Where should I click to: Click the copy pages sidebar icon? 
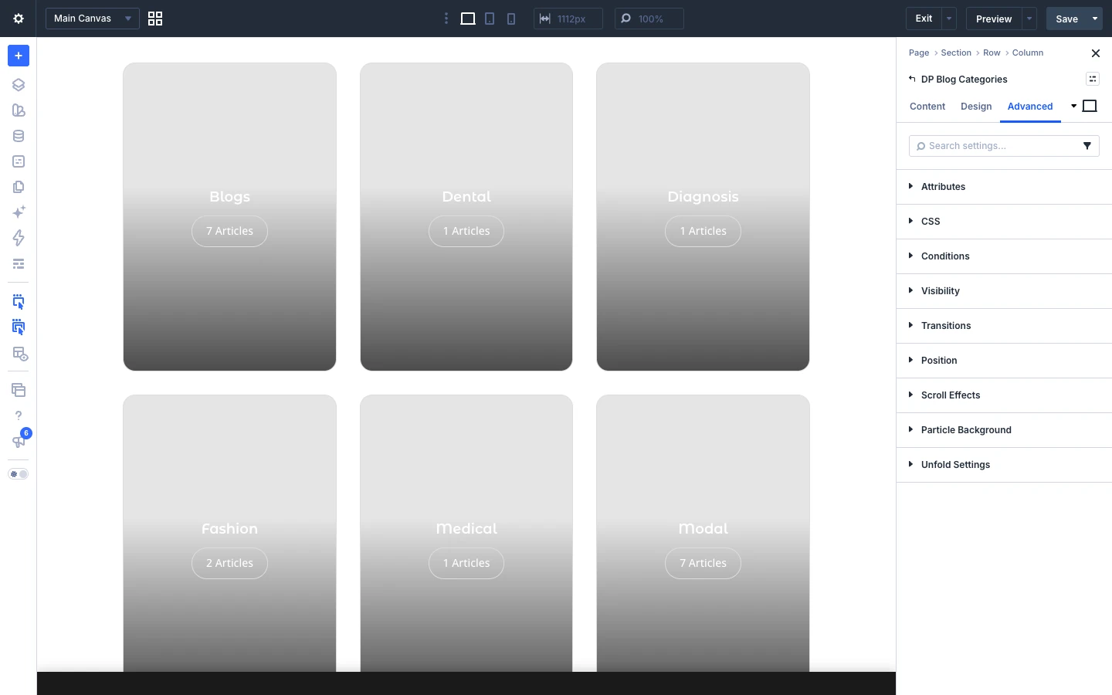(19, 187)
